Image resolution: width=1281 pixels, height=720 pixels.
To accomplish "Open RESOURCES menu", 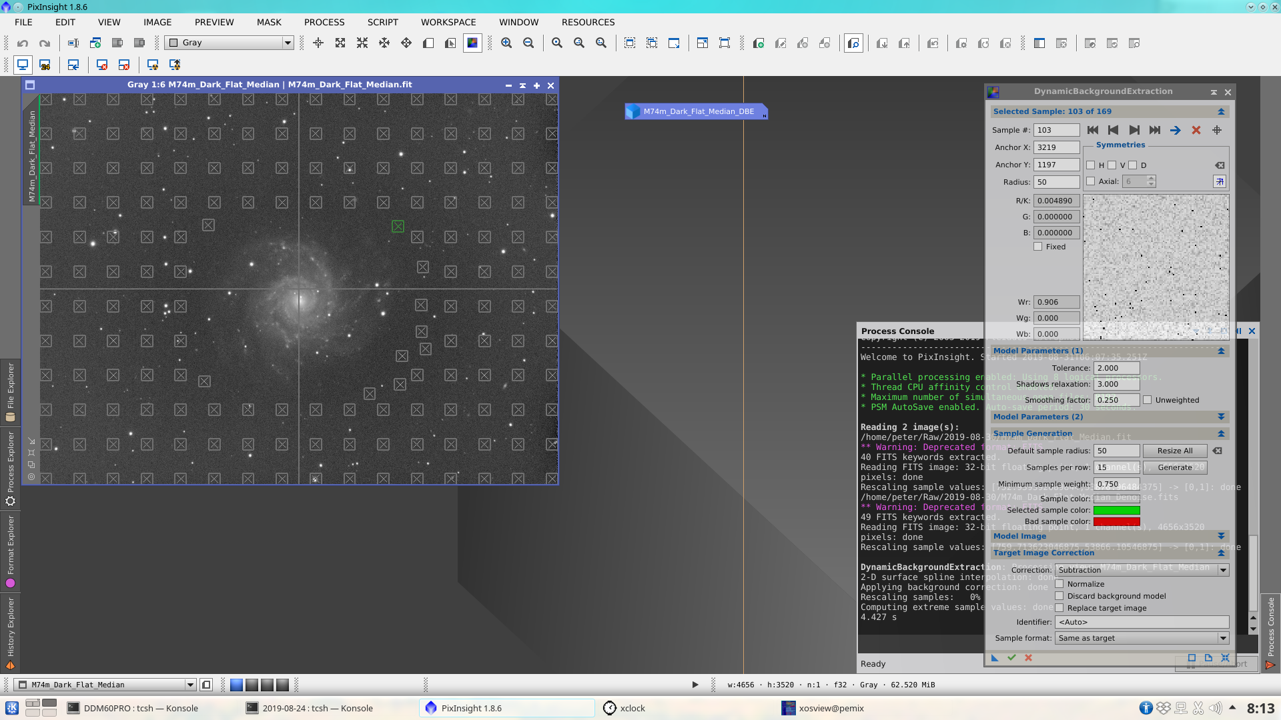I will pyautogui.click(x=588, y=22).
